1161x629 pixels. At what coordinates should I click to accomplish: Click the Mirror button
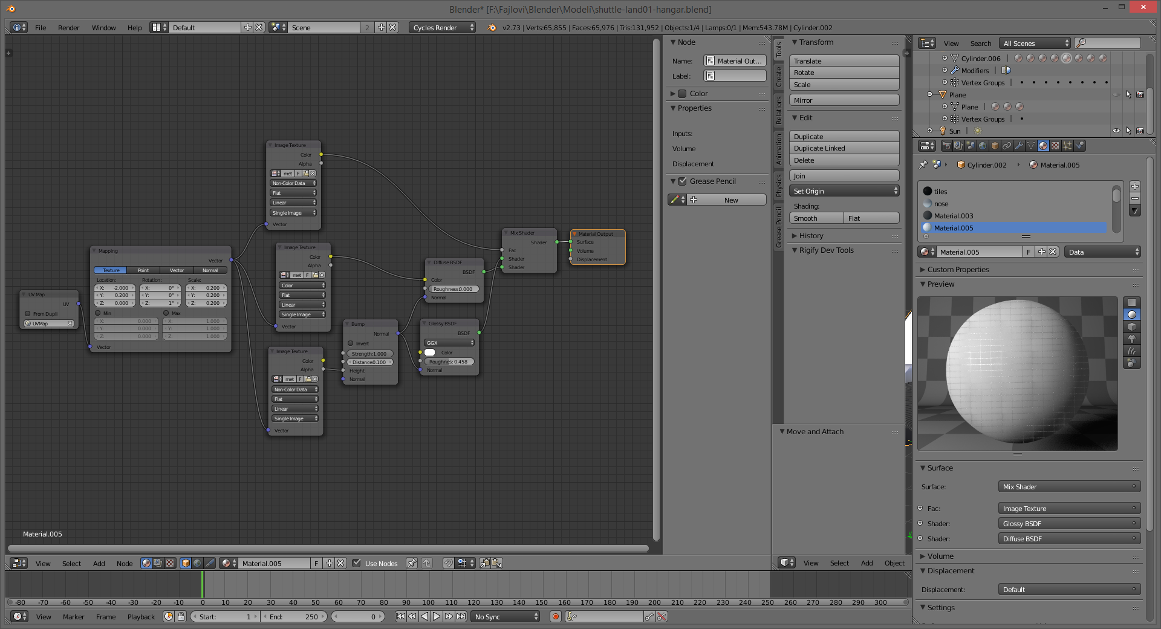(x=844, y=100)
